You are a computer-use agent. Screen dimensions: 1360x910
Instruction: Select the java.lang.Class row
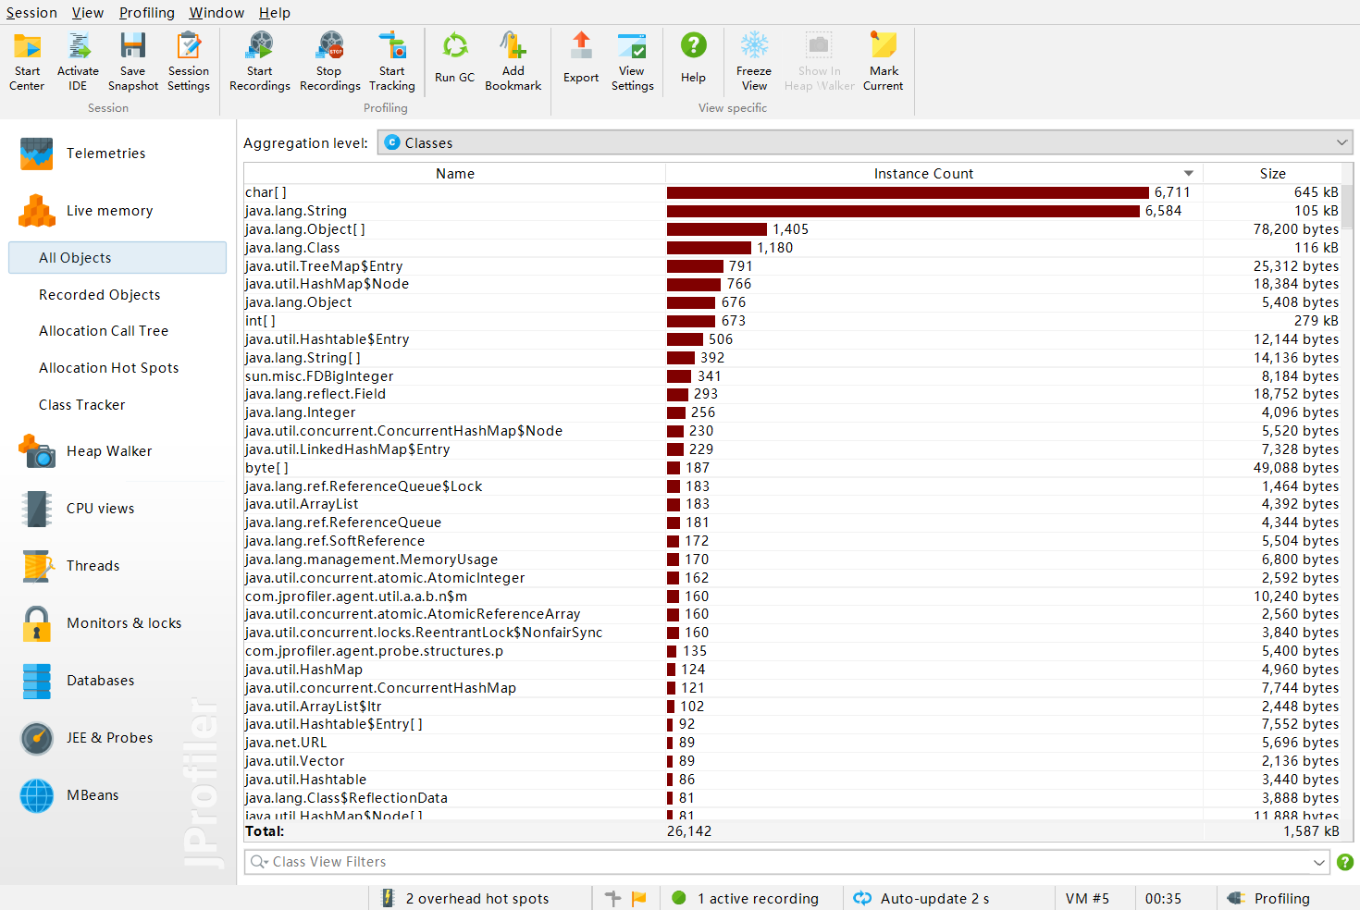(792, 248)
